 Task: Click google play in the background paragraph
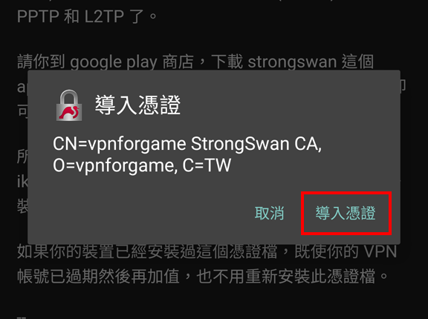click(114, 62)
